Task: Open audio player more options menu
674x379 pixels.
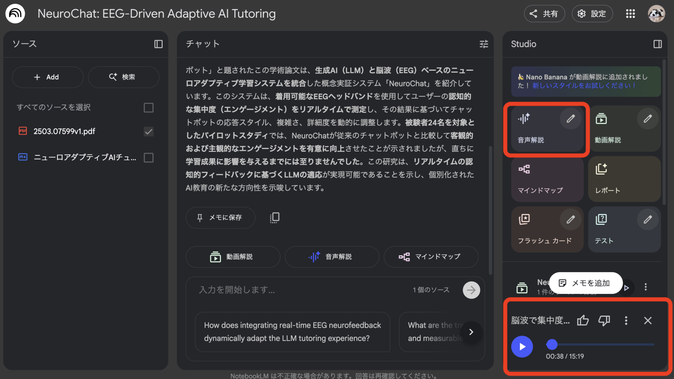Action: [626, 320]
